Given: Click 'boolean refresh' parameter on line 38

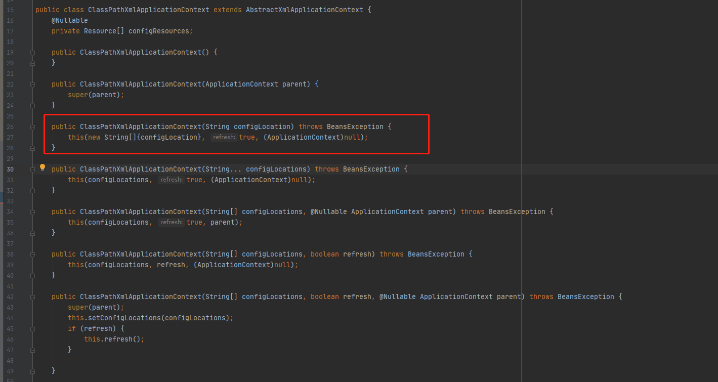Looking at the screenshot, I should (x=341, y=254).
